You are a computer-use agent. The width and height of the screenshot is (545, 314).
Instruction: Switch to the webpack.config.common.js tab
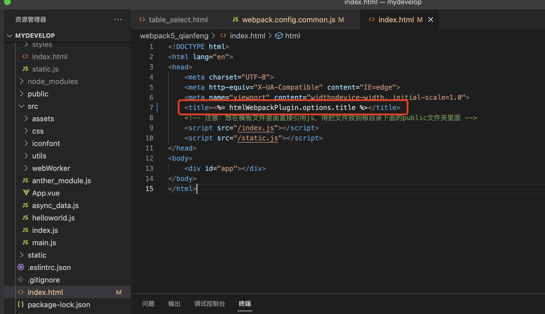coord(288,19)
